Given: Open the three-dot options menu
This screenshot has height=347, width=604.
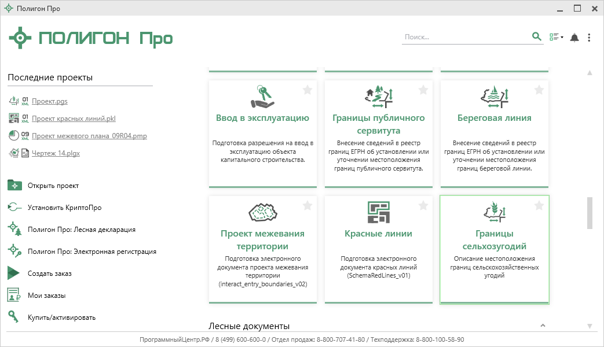Looking at the screenshot, I should click(x=589, y=38).
